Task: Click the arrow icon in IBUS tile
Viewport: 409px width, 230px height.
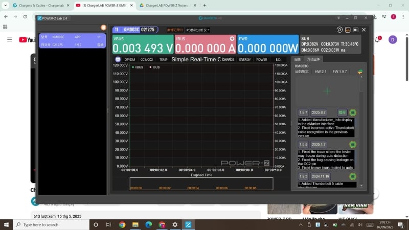Action: pyautogui.click(x=232, y=39)
